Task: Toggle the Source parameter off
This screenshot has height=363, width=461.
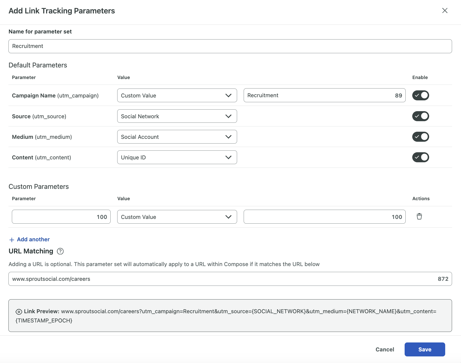Action: coord(420,116)
